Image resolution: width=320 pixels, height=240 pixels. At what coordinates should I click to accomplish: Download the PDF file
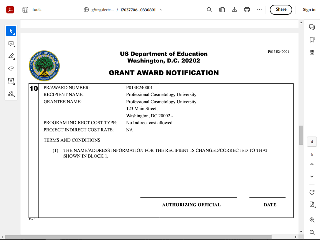click(x=234, y=10)
